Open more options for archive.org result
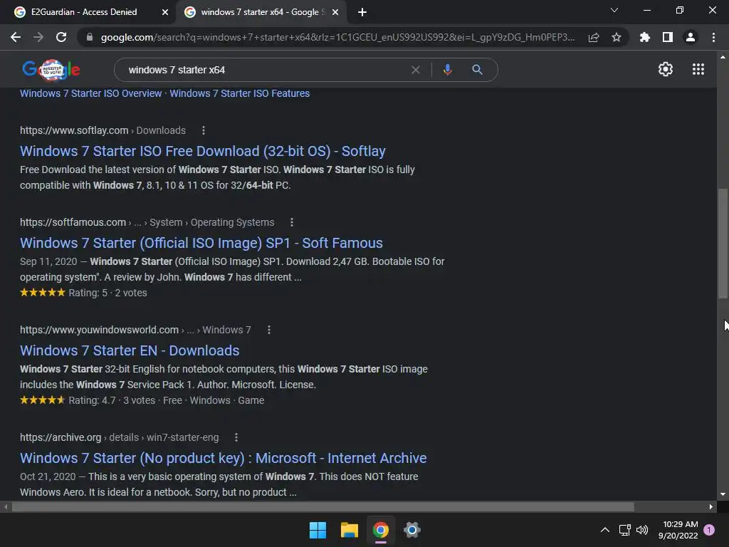The width and height of the screenshot is (729, 547). [x=236, y=438]
